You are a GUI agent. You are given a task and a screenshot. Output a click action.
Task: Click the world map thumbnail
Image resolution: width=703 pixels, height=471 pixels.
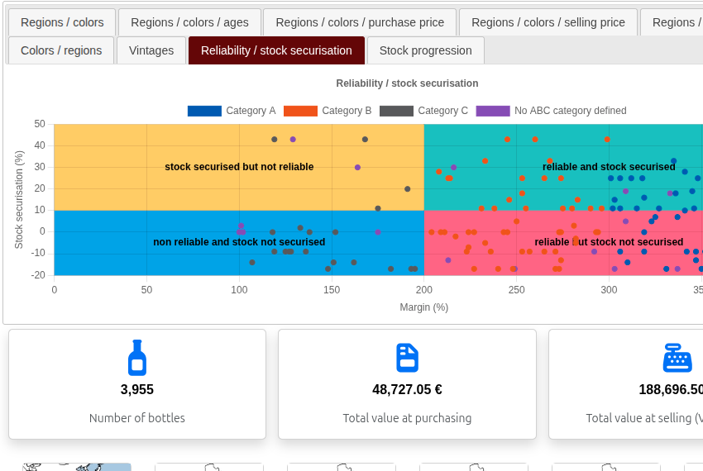point(76,467)
